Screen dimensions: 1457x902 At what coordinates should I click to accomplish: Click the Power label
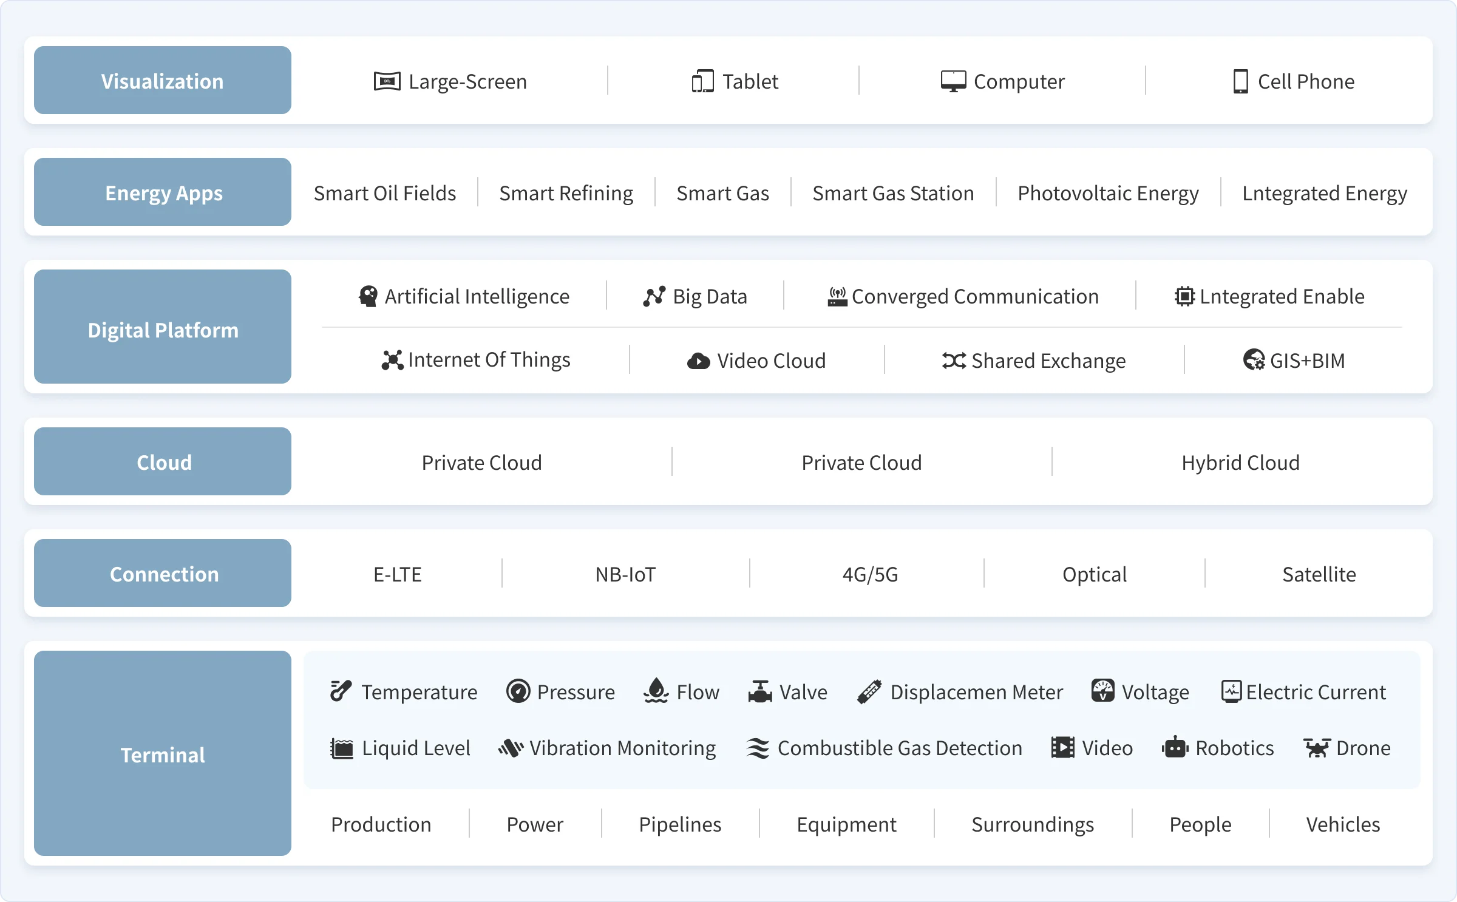click(x=535, y=824)
